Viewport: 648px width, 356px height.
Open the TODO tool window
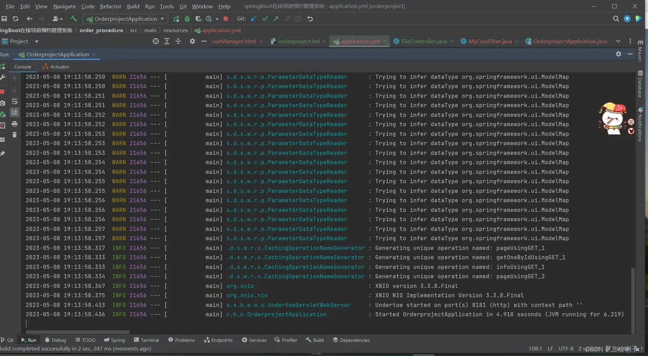[85, 340]
